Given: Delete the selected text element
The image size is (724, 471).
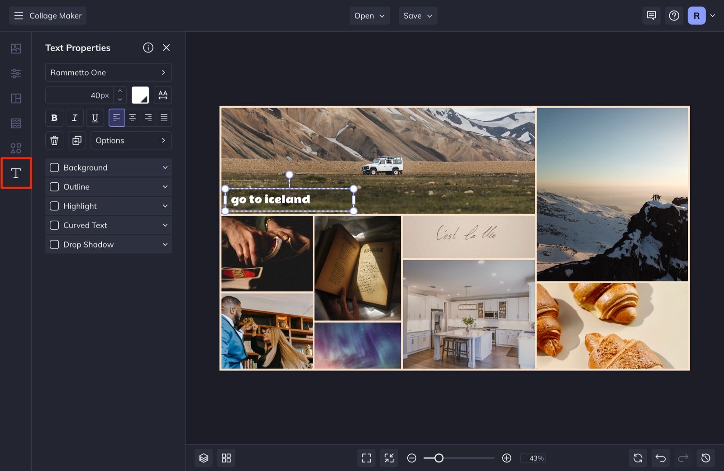Looking at the screenshot, I should coord(54,140).
